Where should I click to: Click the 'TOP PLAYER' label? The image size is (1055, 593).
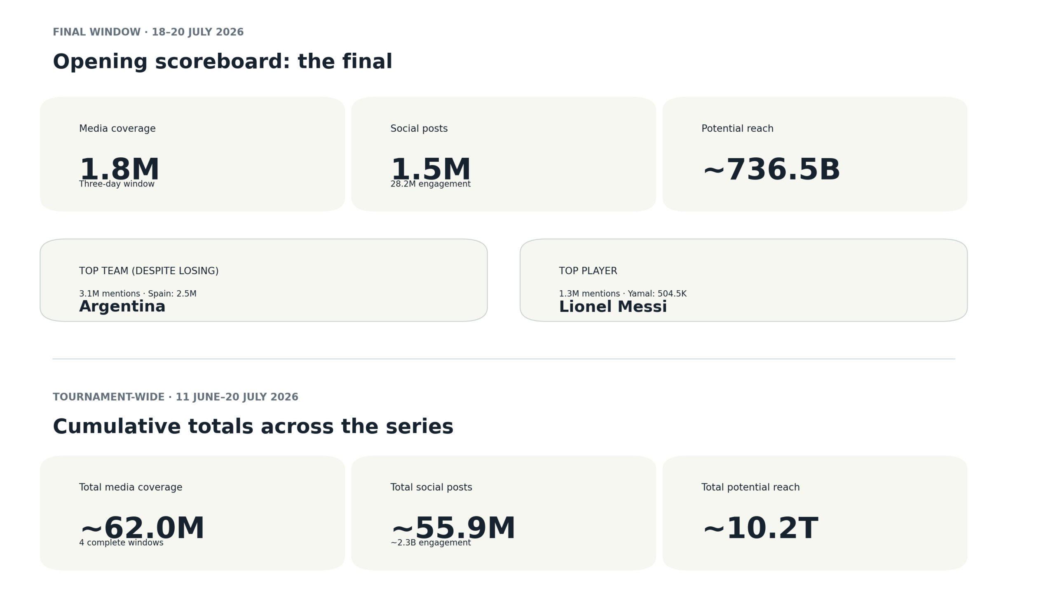tap(588, 271)
